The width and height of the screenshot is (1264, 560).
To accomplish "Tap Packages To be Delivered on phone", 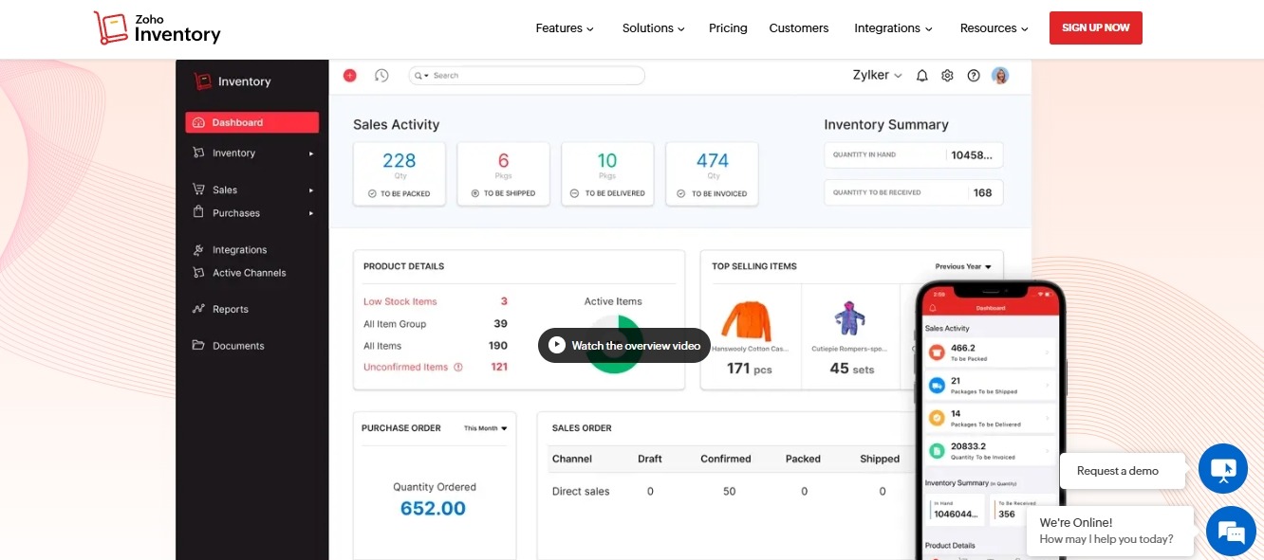I will tap(991, 417).
